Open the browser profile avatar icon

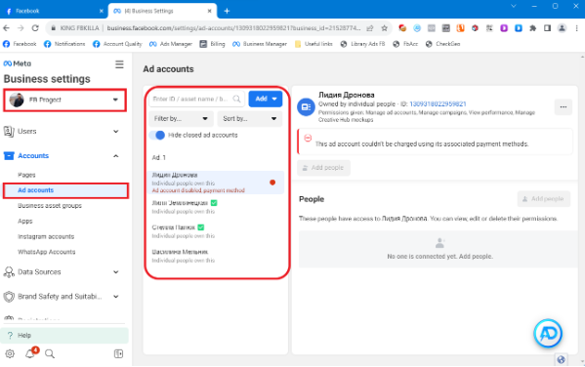(562, 28)
